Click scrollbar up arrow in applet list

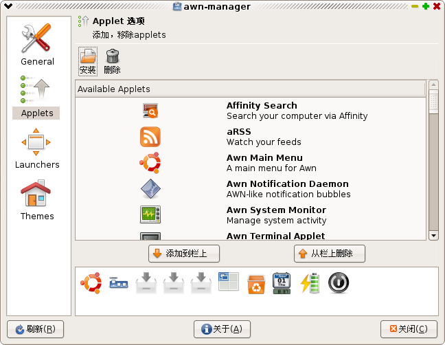pos(433,85)
